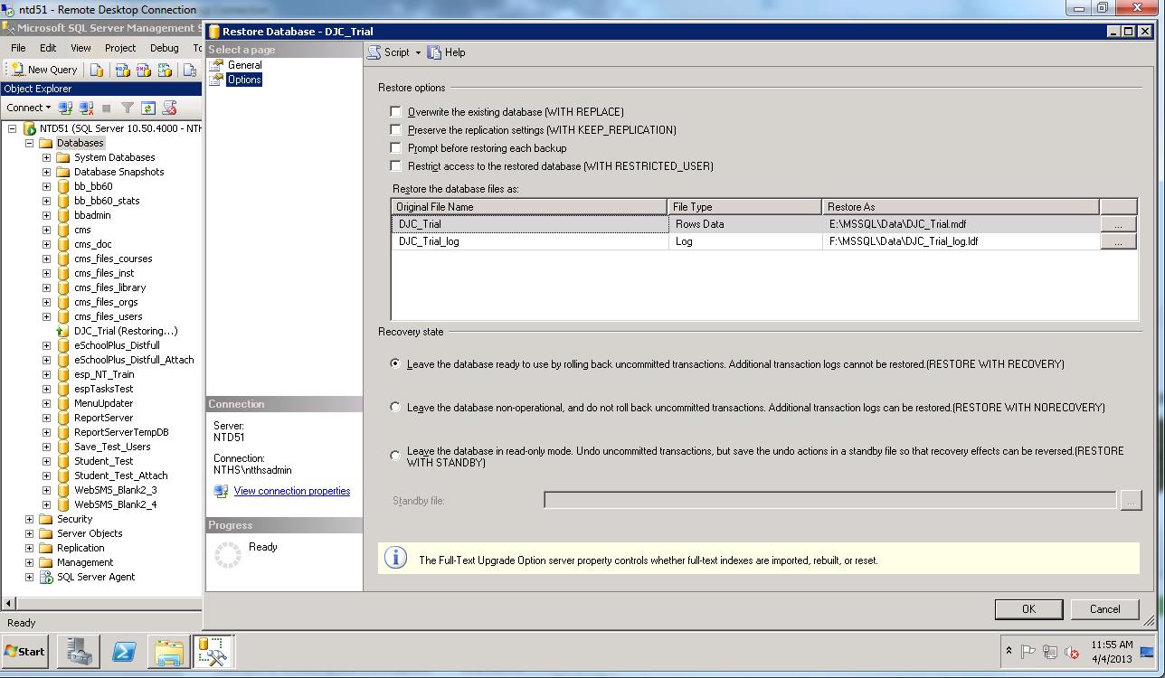Collapse the Databases tree node
This screenshot has height=678, width=1165.
[x=29, y=143]
